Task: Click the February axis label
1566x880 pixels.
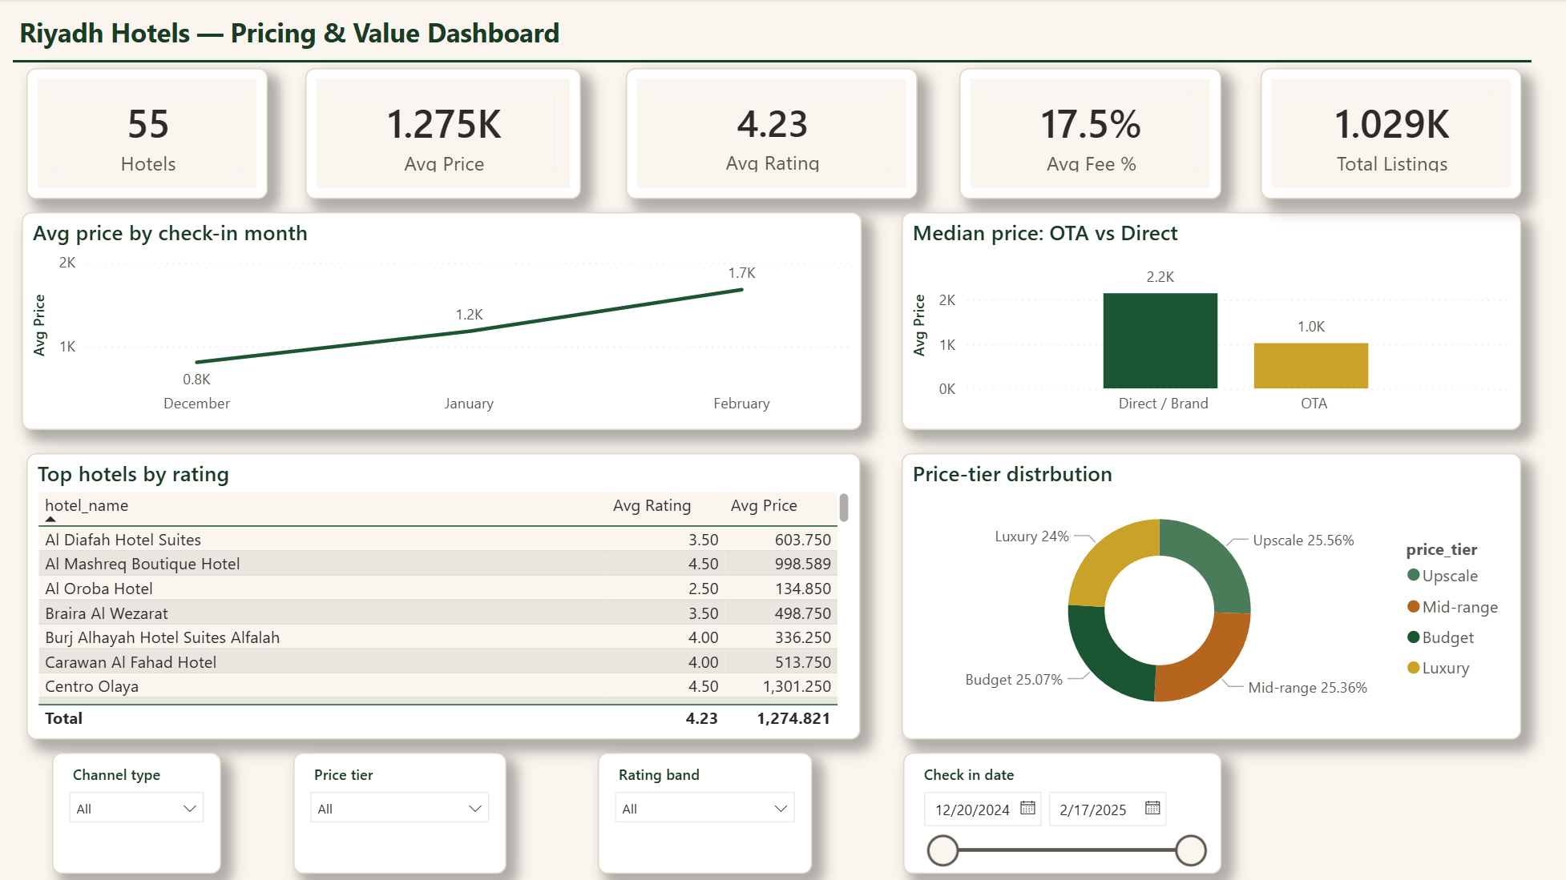Action: click(x=741, y=404)
